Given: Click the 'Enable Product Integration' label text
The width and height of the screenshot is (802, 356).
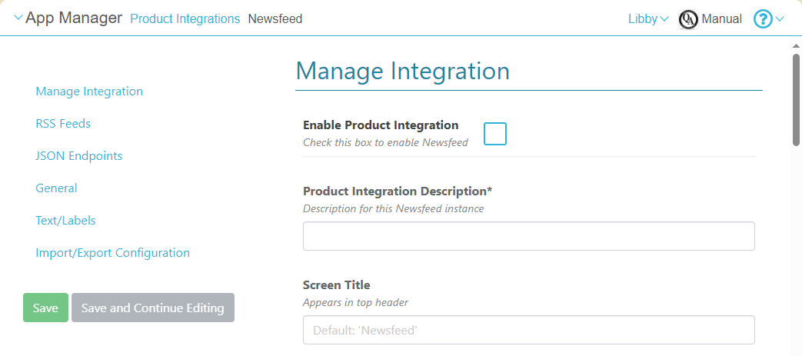Looking at the screenshot, I should click(x=381, y=125).
